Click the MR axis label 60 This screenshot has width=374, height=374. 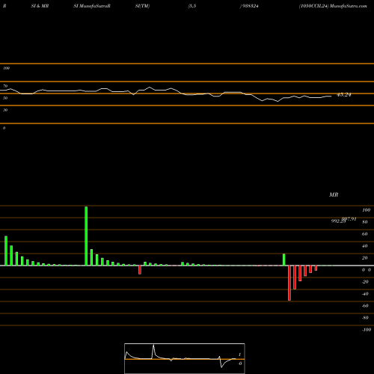click(x=365, y=234)
